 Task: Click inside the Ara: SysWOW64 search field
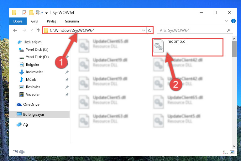(x=192, y=30)
